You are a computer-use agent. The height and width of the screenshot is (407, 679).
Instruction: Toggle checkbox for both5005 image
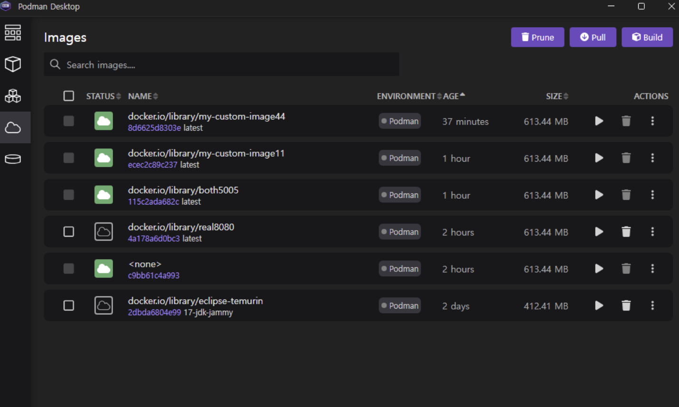click(69, 195)
